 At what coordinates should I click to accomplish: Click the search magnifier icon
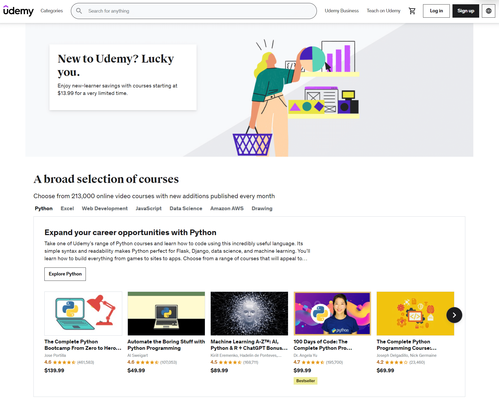coord(79,11)
